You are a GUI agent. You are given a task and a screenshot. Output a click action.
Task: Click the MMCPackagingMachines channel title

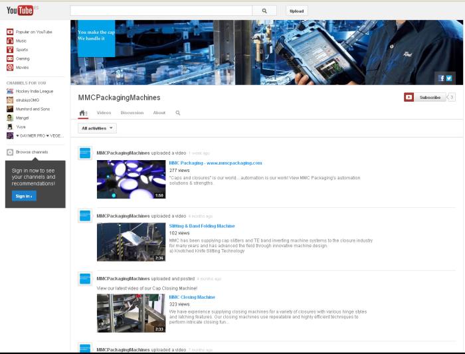tap(119, 98)
